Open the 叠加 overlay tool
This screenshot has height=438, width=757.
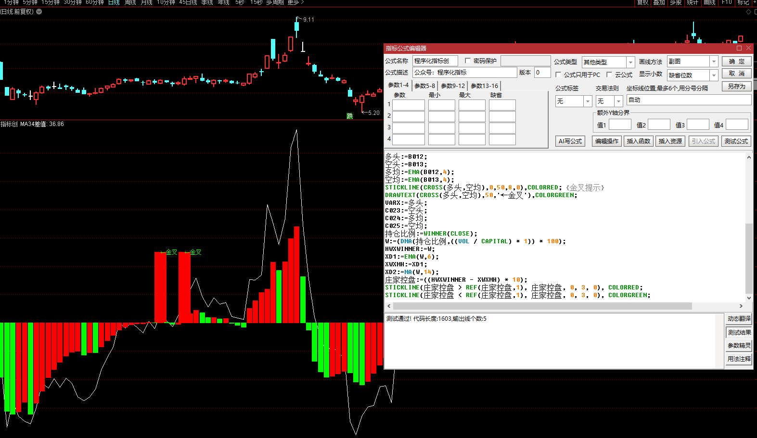[x=659, y=2]
